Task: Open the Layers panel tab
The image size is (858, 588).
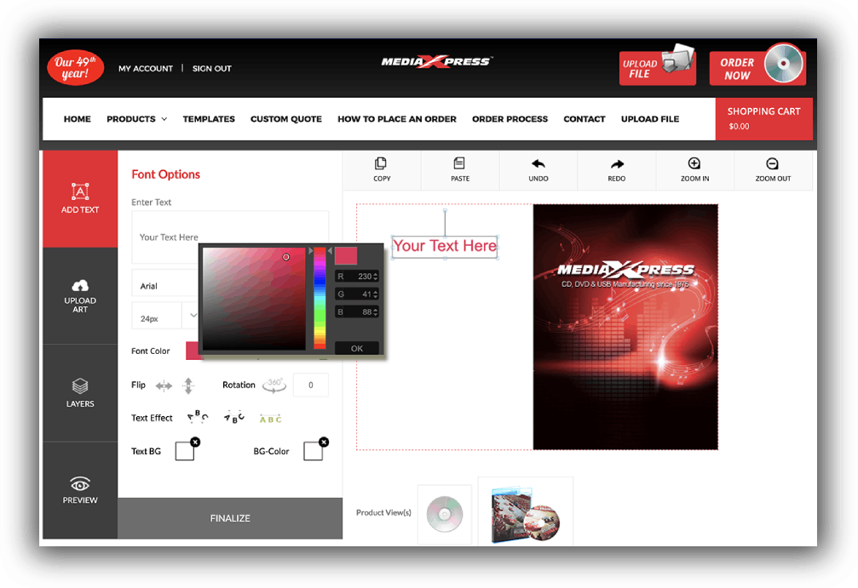Action: click(x=80, y=392)
